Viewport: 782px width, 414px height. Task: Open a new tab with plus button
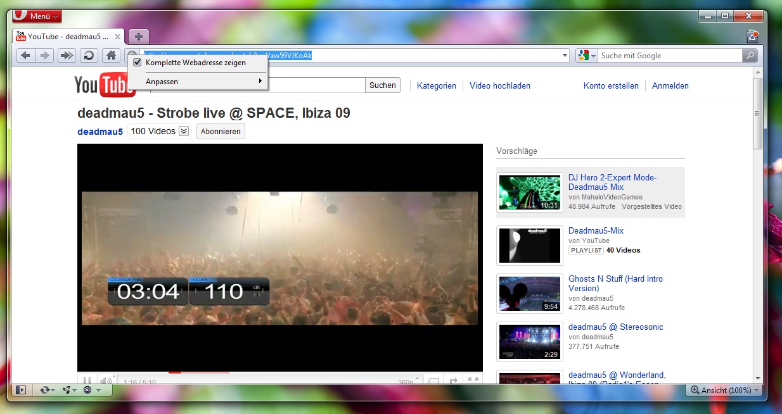click(139, 37)
